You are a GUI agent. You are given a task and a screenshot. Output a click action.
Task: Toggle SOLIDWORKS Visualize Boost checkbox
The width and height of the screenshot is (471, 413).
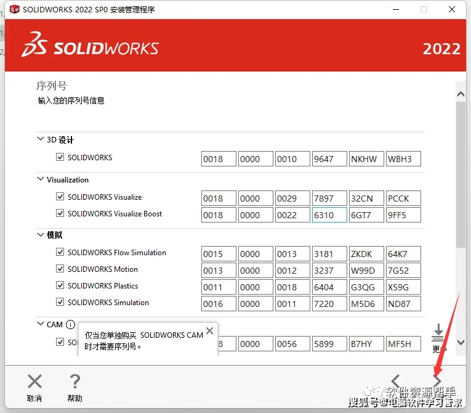(x=60, y=213)
